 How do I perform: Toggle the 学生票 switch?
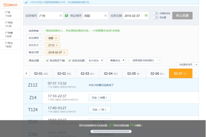155,17
